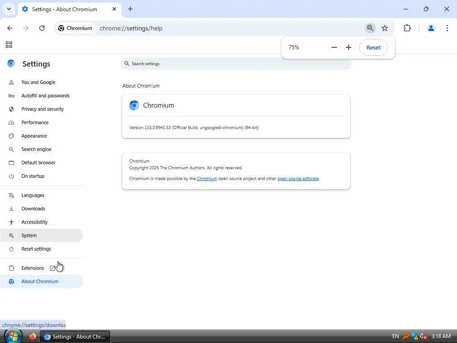
Task: Open Extensions from the sidebar
Action: click(42, 268)
